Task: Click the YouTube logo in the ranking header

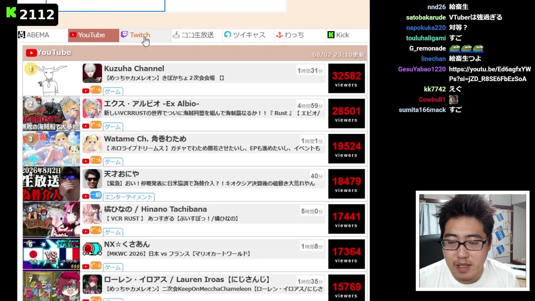Action: pos(31,53)
